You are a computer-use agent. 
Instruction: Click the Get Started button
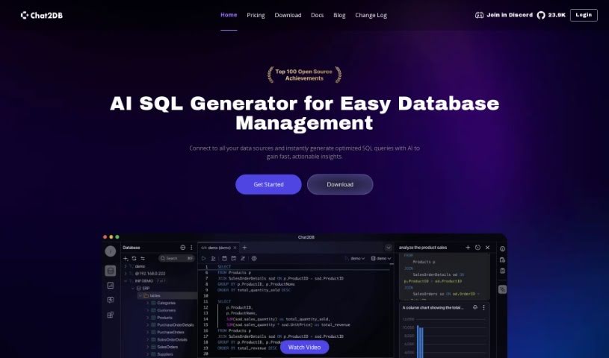(x=268, y=184)
